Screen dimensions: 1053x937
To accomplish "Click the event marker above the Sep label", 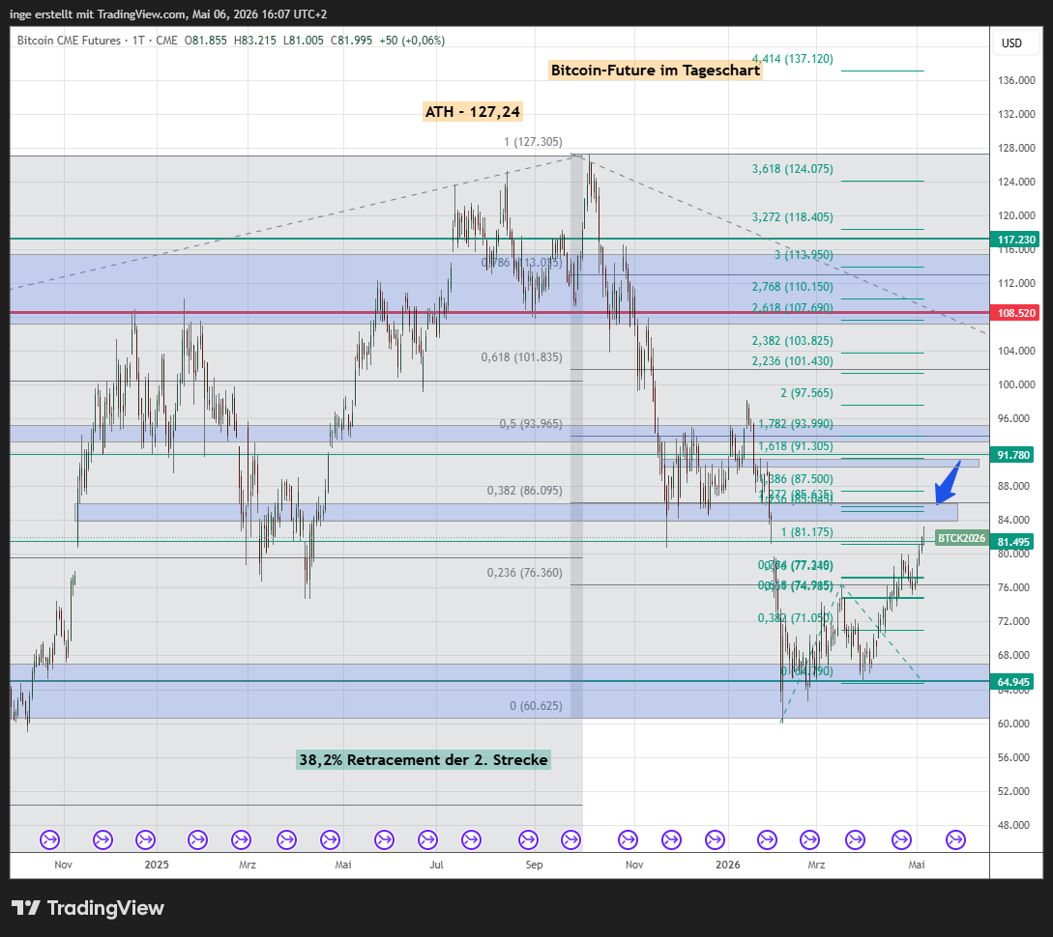I will tap(529, 839).
